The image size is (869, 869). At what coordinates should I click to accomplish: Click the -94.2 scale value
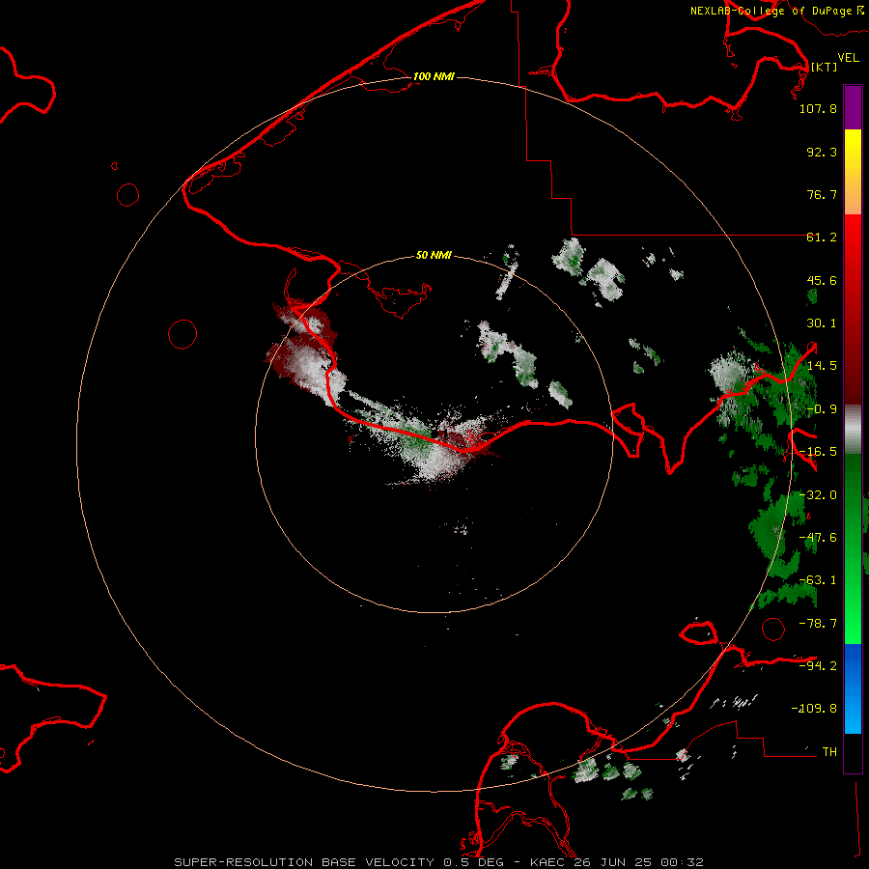pos(818,666)
